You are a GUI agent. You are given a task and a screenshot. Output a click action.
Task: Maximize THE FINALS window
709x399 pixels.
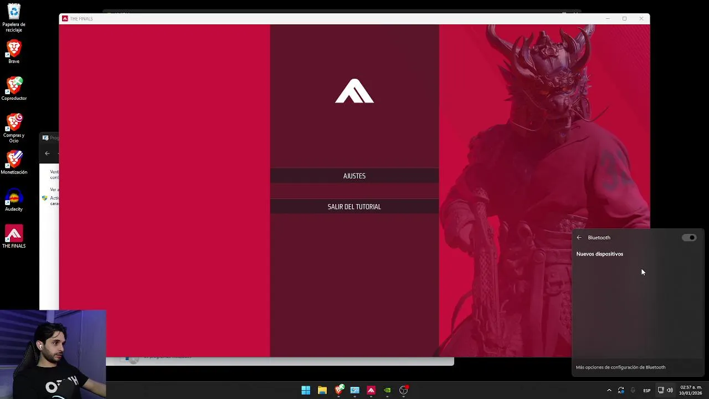tap(624, 18)
